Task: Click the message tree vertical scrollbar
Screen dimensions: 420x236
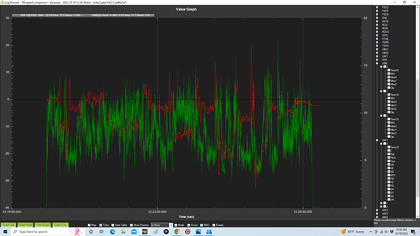Action: (x=418, y=112)
